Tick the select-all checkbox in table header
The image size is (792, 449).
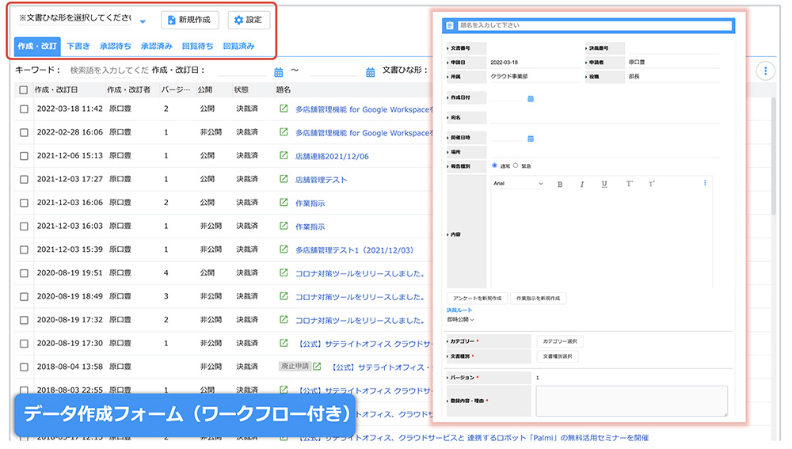point(23,90)
